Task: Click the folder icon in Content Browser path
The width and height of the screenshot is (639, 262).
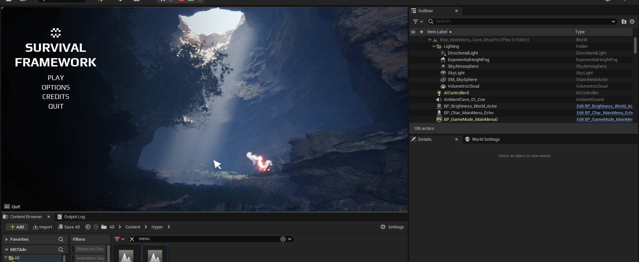Action: 104,227
